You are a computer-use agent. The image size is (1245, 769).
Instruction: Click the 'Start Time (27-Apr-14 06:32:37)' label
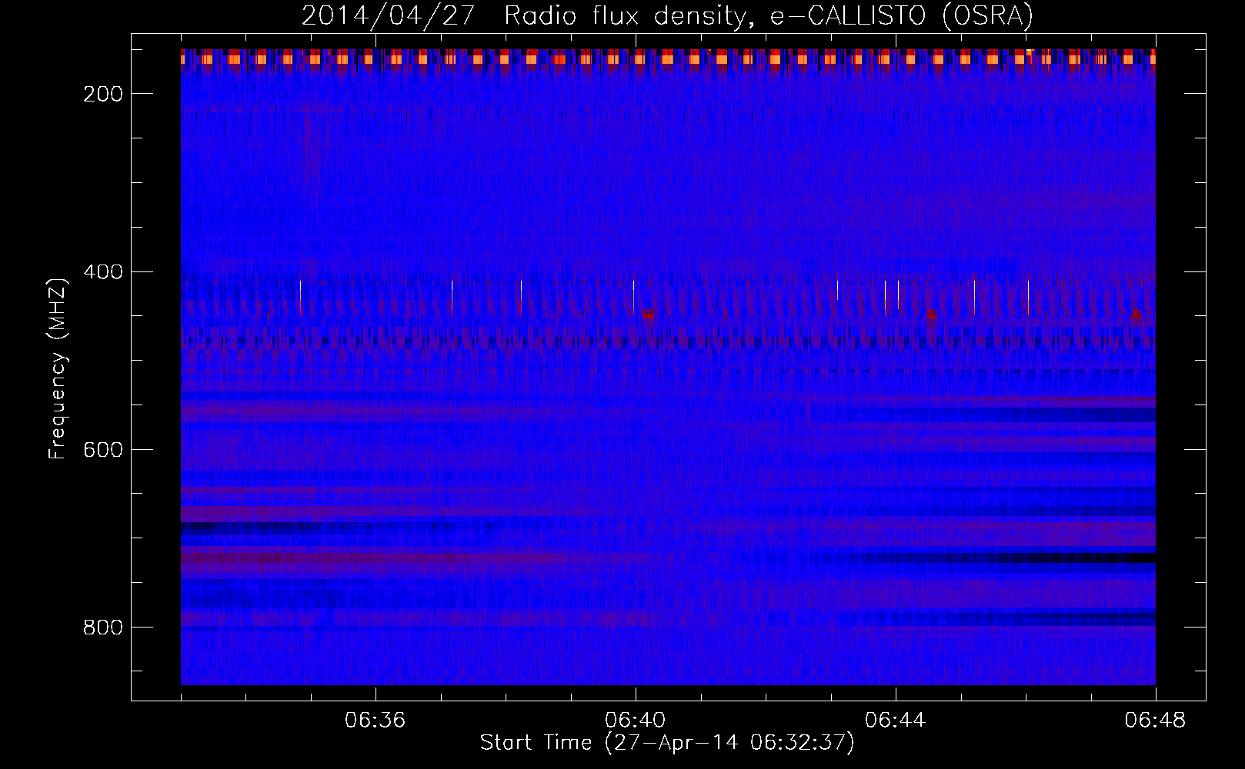click(667, 743)
